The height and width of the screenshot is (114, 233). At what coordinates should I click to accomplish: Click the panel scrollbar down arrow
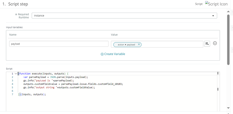tap(228, 108)
